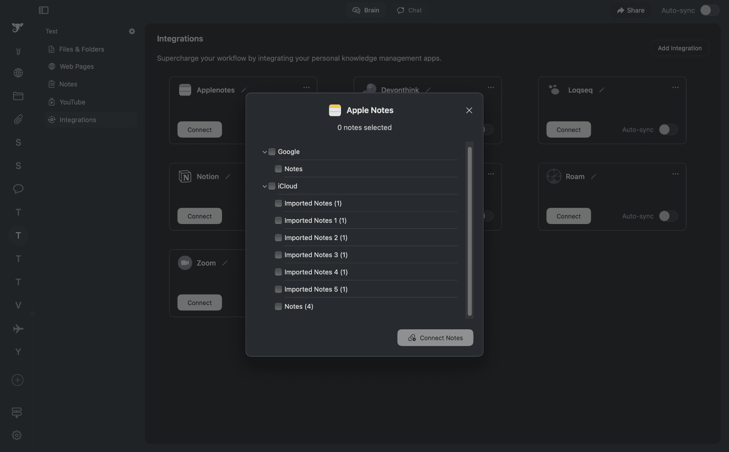
Task: Open Applenotes card more options menu
Action: click(306, 87)
